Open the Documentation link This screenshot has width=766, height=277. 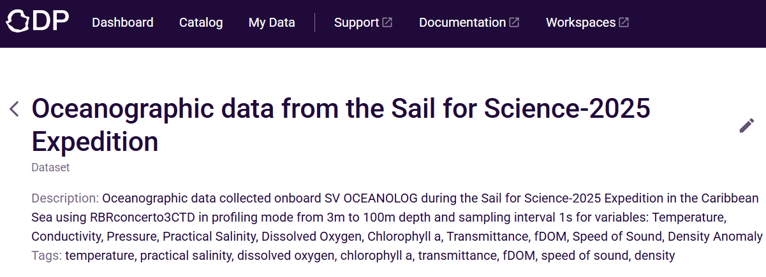tap(462, 22)
